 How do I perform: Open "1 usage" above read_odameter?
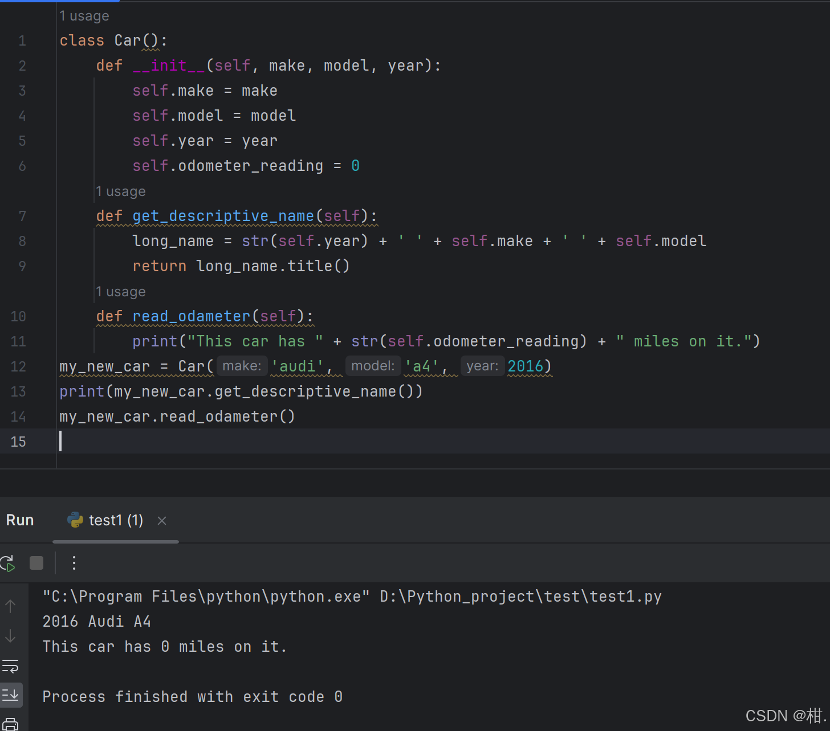coord(120,291)
